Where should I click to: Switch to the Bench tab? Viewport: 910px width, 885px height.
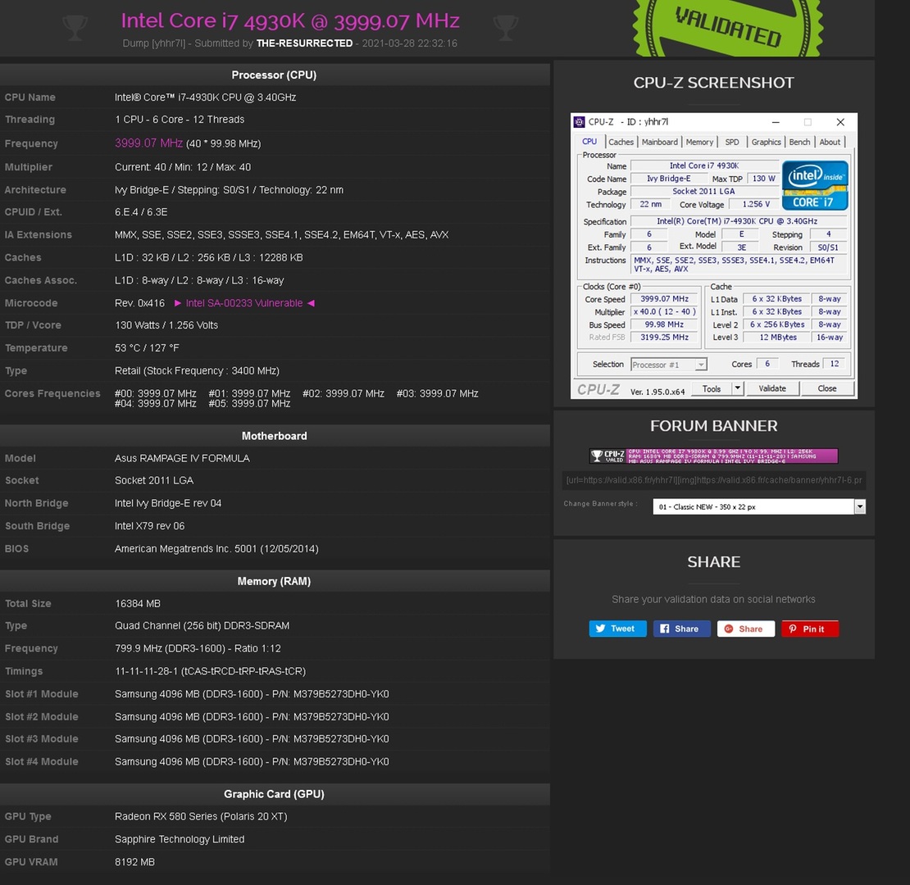[x=799, y=142]
